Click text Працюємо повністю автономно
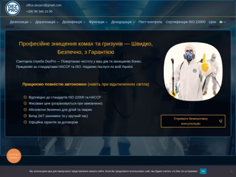Viewport: 236px width, 177px height. click(x=55, y=84)
